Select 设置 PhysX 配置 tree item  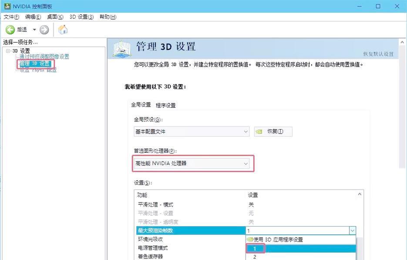tap(38, 70)
